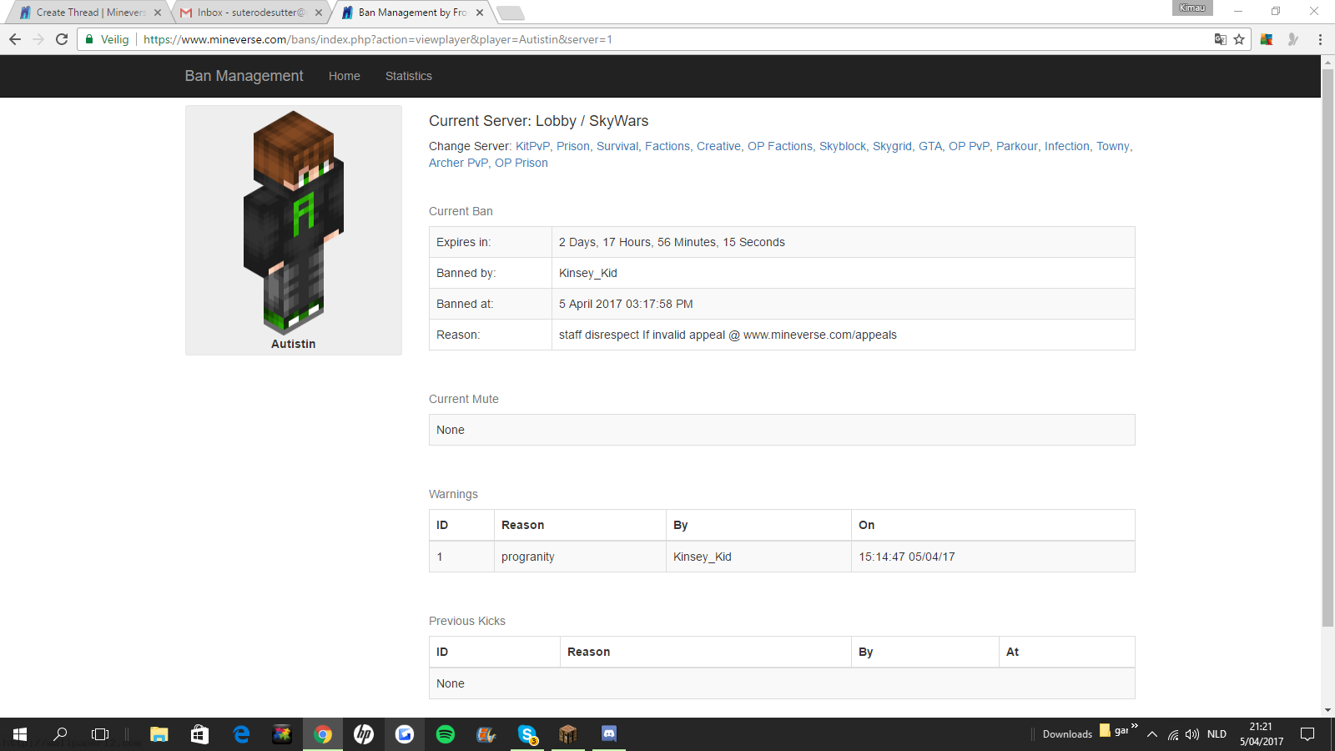View the site's secure padlock info
Image resolution: width=1335 pixels, height=751 pixels.
tap(89, 39)
